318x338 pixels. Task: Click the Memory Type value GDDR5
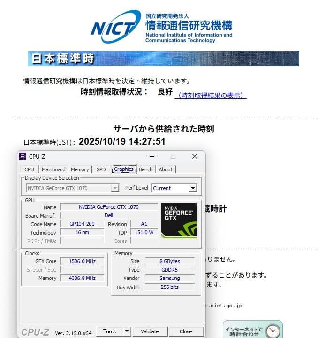click(x=170, y=270)
